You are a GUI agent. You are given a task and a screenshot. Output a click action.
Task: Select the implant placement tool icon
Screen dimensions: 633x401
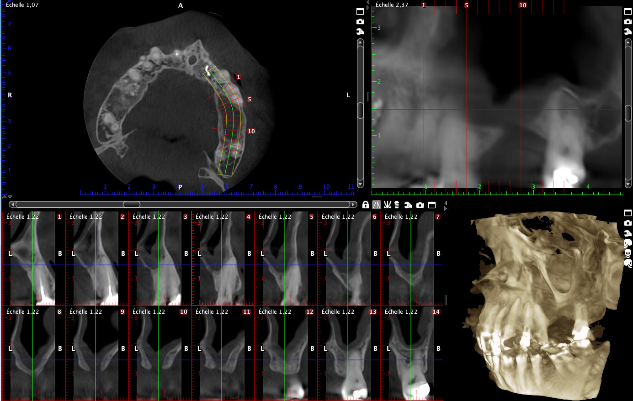click(397, 205)
